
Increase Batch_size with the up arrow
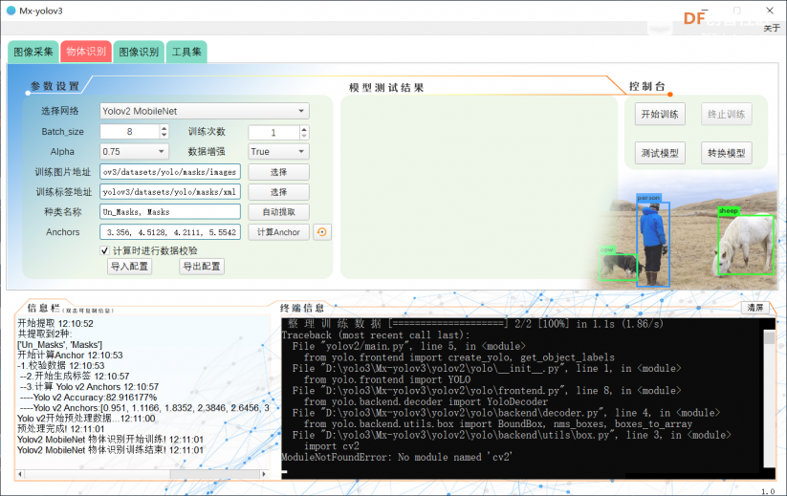click(x=164, y=128)
